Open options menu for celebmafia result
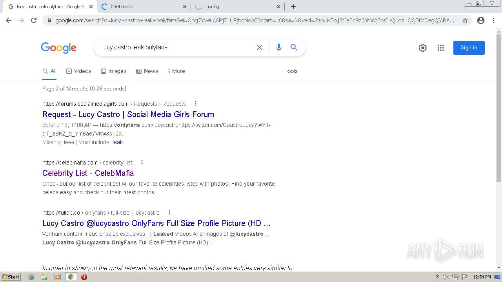The width and height of the screenshot is (502, 282). tap(142, 163)
